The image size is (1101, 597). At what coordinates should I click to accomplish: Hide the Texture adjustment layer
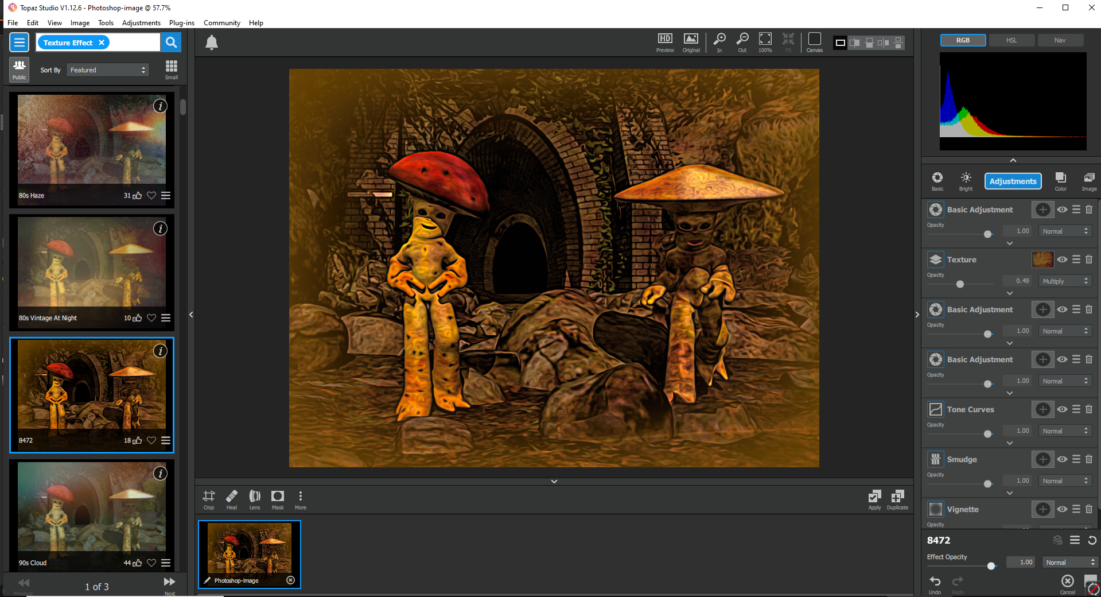[1063, 259]
